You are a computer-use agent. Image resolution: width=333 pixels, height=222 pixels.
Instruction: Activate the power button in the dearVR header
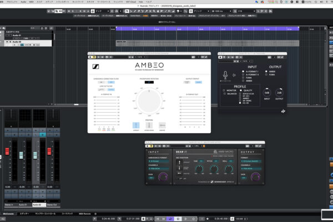[x=148, y=146]
